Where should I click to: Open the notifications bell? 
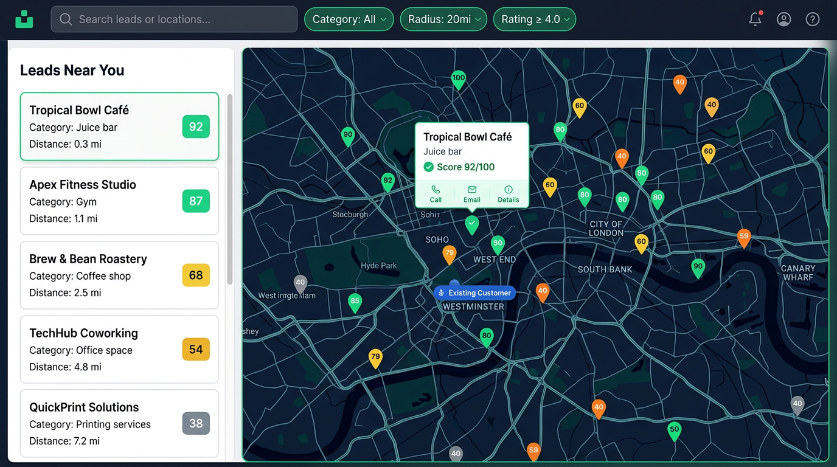(x=755, y=19)
